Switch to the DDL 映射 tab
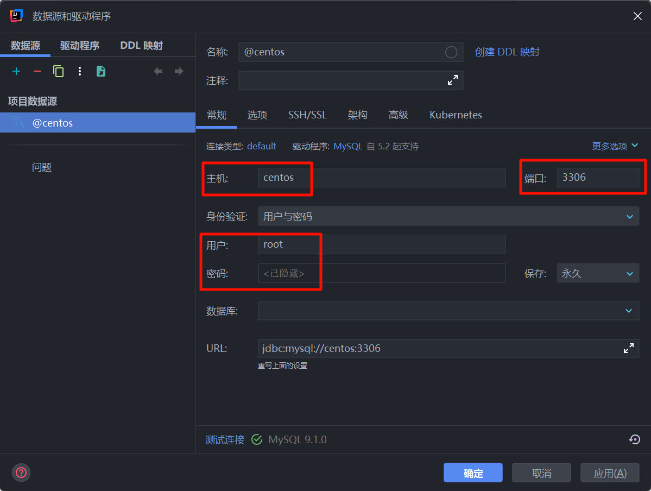The width and height of the screenshot is (651, 491). [x=142, y=45]
